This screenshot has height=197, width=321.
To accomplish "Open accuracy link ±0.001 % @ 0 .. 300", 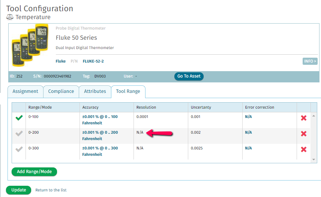I will click(x=100, y=151).
